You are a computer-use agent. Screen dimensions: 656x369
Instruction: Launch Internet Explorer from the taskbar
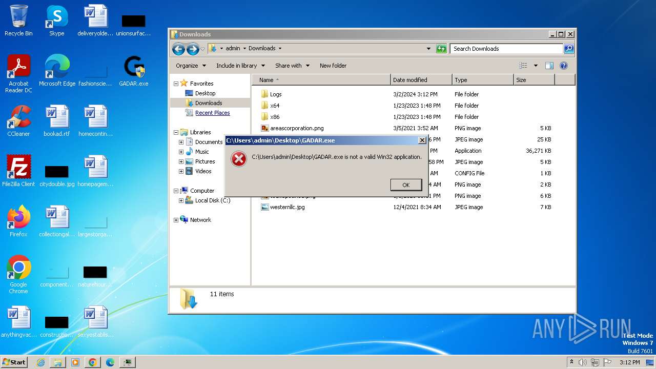click(x=40, y=362)
